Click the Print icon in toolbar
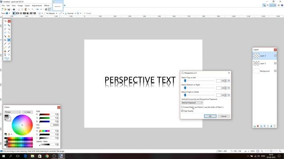This screenshot has width=284, height=159. [x=14, y=9]
